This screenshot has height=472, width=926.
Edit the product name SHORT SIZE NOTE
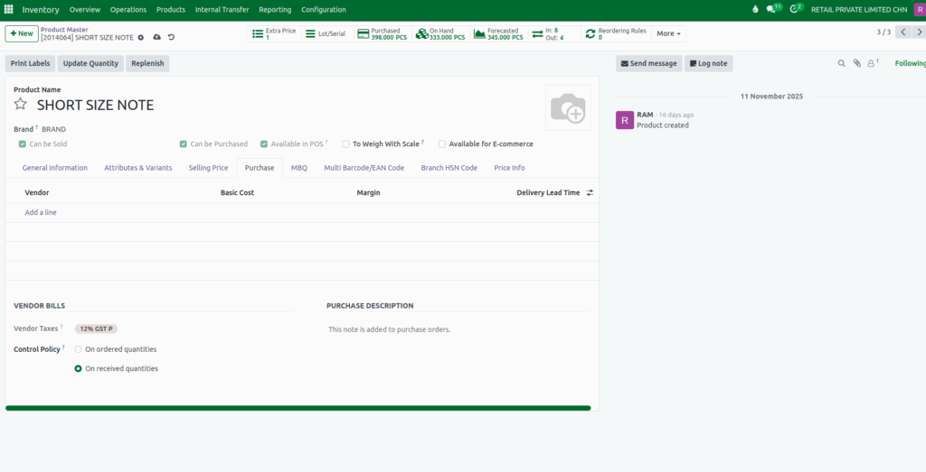coord(96,105)
